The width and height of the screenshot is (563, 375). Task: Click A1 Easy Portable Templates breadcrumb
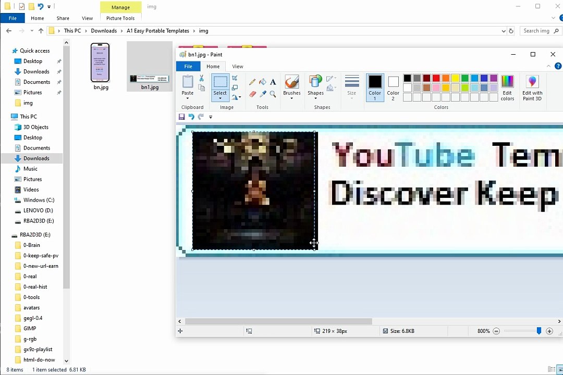point(157,31)
